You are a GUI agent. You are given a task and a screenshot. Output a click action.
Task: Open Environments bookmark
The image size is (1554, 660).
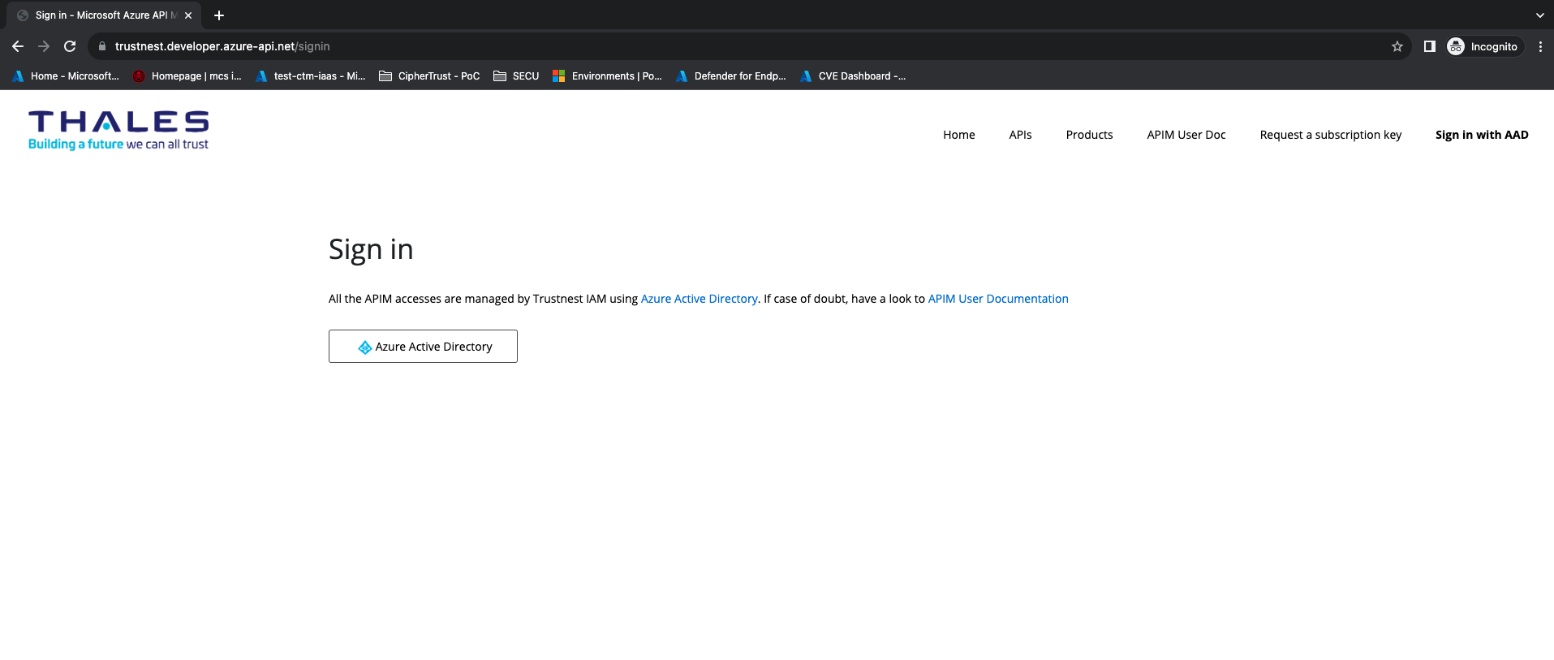click(x=607, y=76)
